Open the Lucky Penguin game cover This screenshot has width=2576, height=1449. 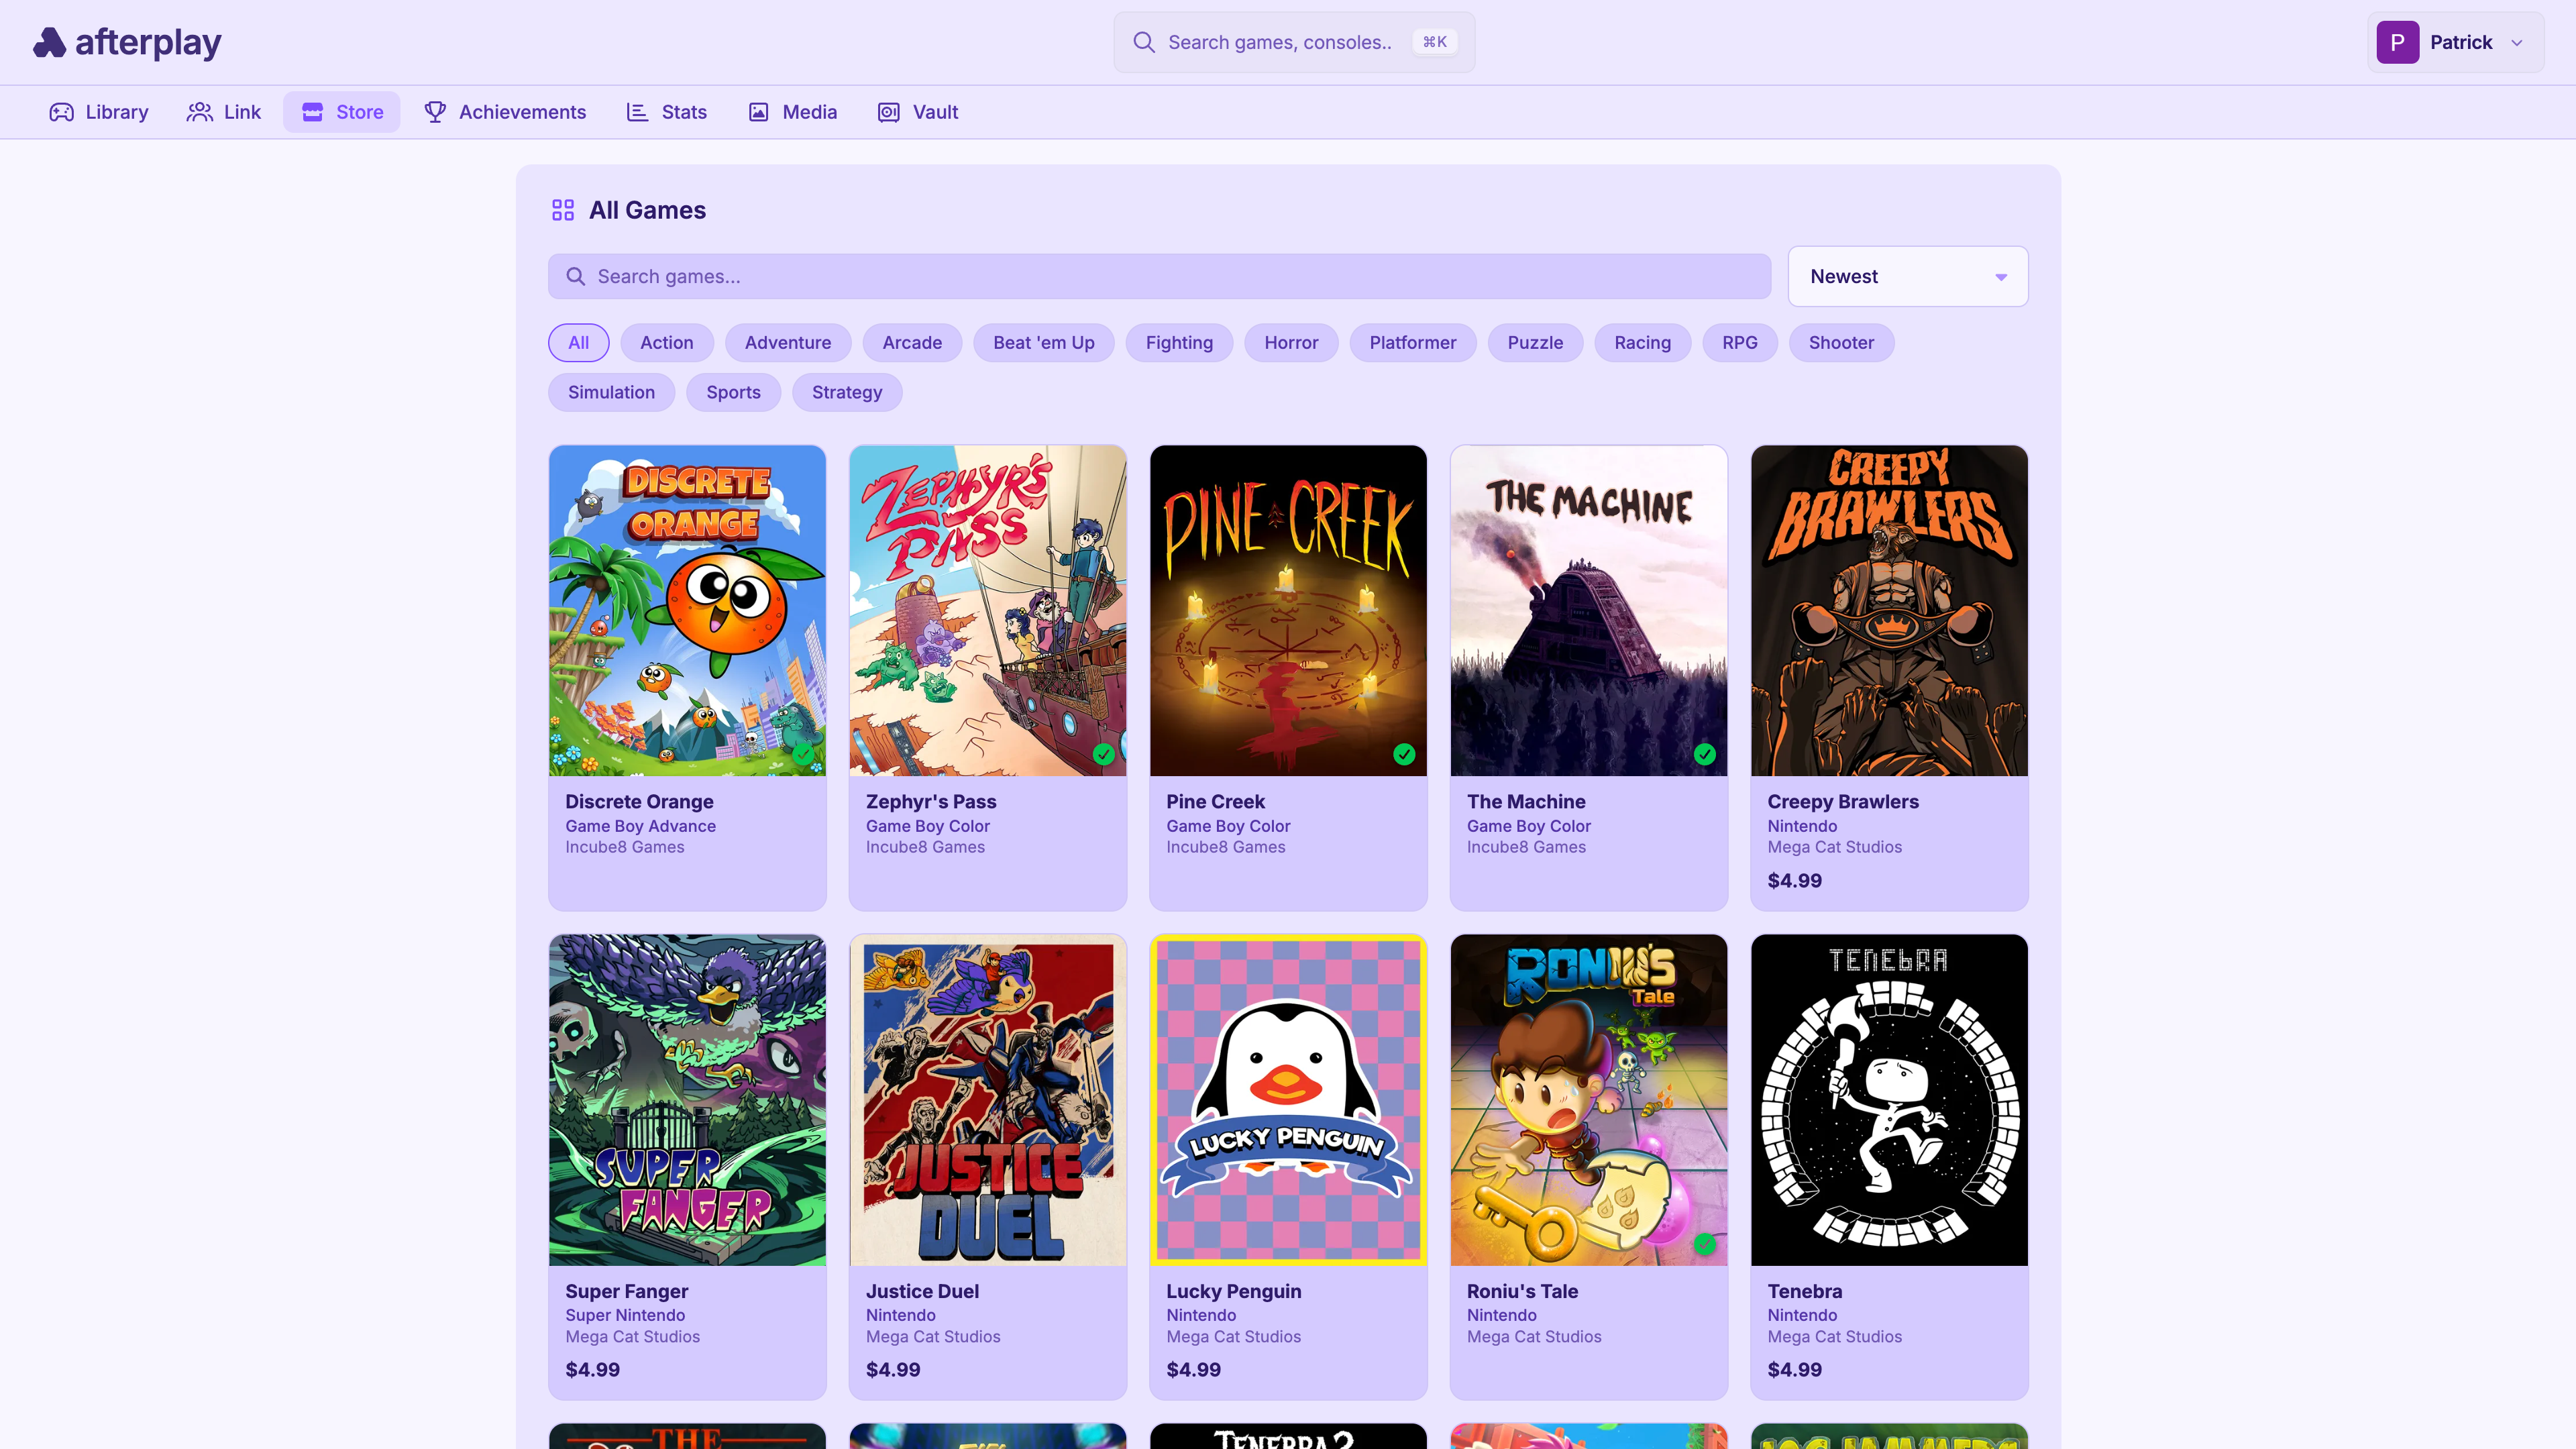1288,1100
